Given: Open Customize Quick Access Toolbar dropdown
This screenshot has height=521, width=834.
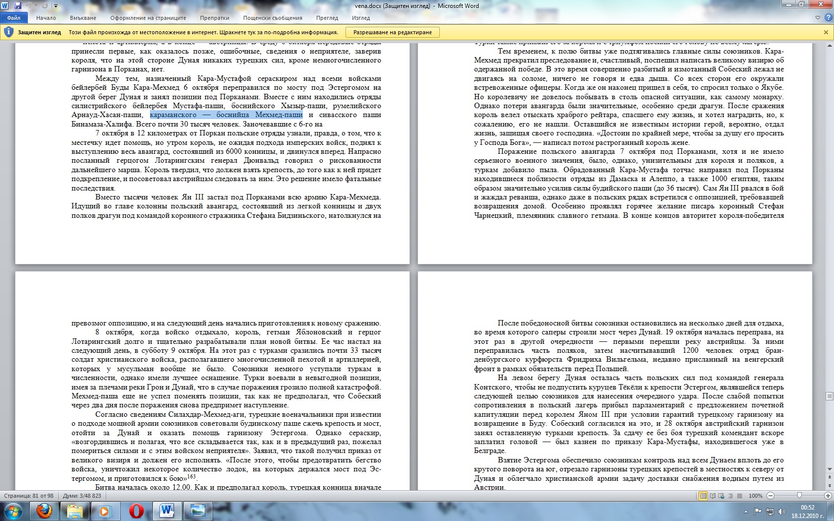Looking at the screenshot, I should pos(56,6).
